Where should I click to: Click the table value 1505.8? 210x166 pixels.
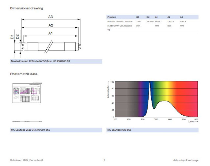[171, 21]
